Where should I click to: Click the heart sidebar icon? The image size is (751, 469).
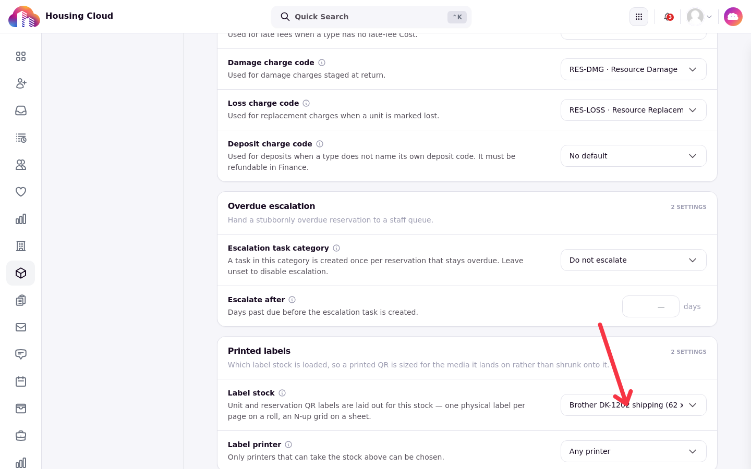[21, 192]
